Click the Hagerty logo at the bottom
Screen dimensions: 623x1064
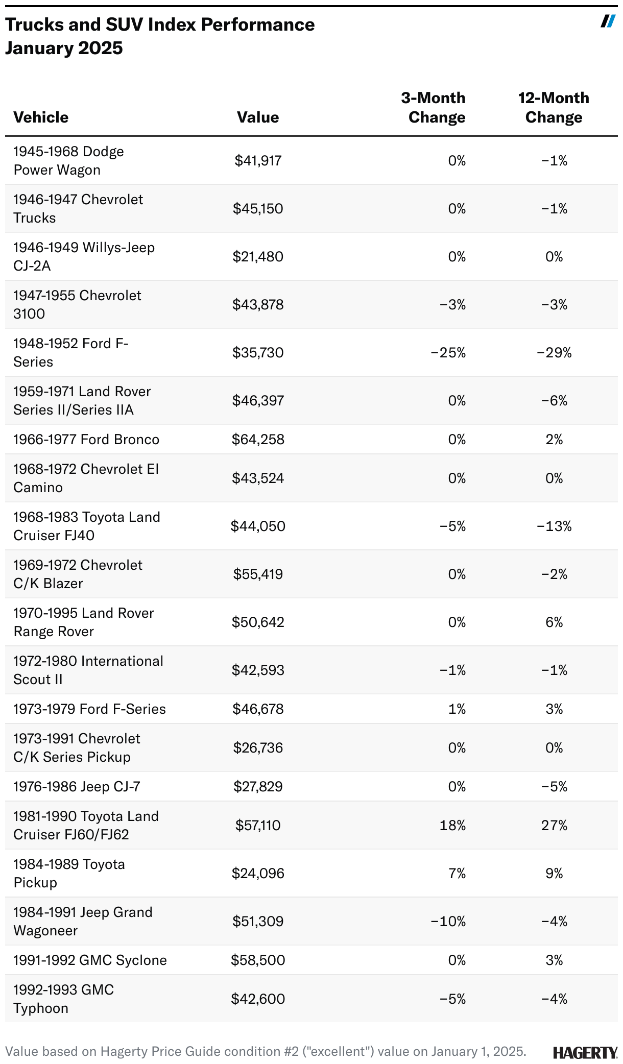[x=585, y=1052]
